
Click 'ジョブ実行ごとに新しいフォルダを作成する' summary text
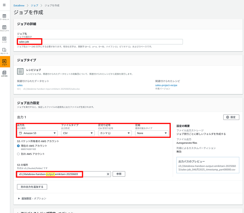pyautogui.click(x=201, y=134)
